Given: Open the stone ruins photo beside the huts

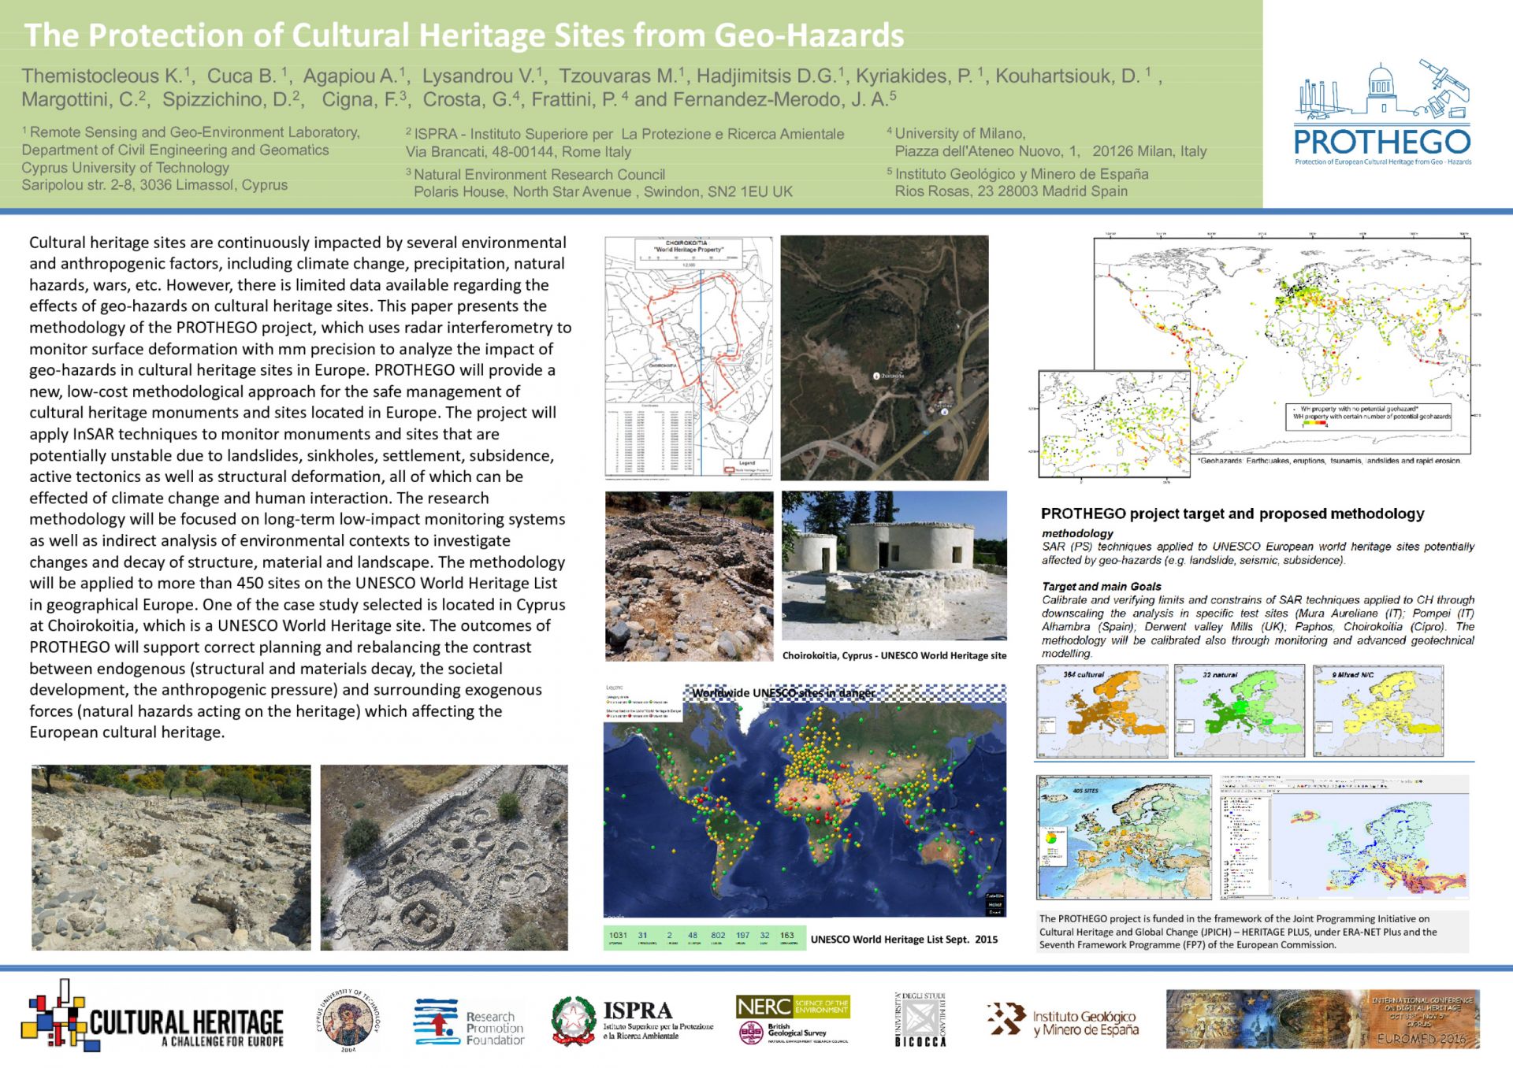Looking at the screenshot, I should point(689,576).
